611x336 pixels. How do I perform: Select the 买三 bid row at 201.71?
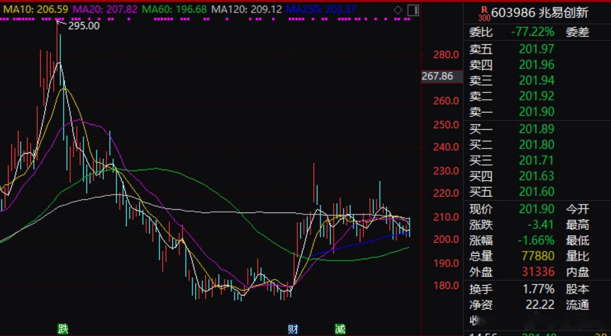pos(512,160)
